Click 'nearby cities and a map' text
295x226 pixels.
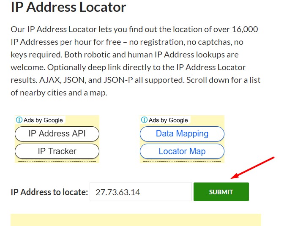click(63, 93)
